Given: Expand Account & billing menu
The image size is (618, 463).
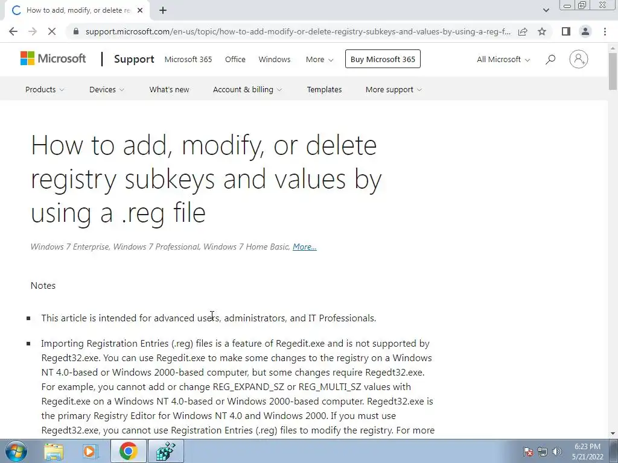Looking at the screenshot, I should (247, 89).
